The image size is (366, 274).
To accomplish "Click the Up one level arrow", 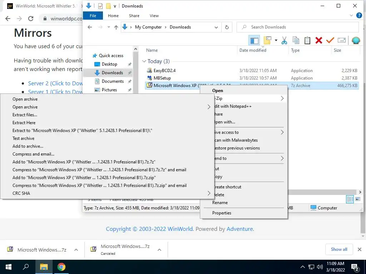I will pos(116,27).
